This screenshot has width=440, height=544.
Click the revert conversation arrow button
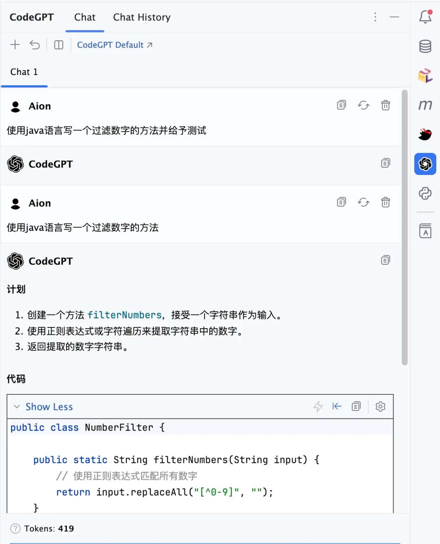point(35,44)
